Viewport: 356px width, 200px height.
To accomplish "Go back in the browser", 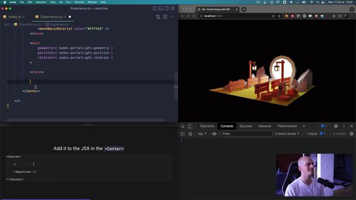I will (x=182, y=16).
